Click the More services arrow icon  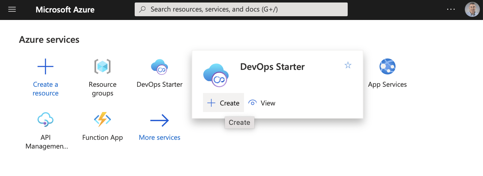159,120
